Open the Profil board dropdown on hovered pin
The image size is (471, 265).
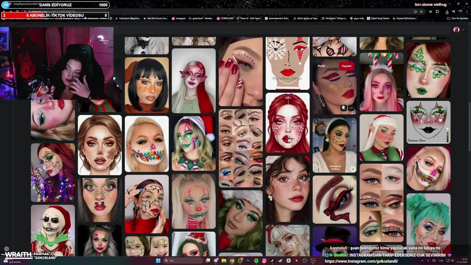tap(323, 66)
